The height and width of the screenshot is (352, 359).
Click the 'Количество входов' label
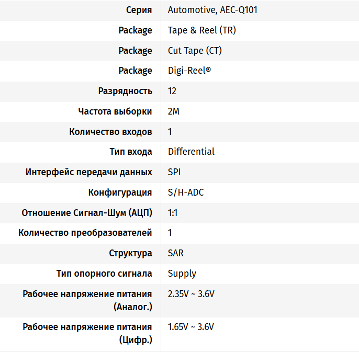[110, 132]
